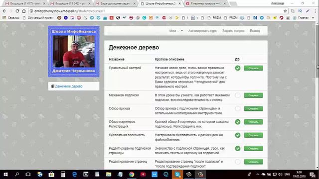Open the Редактирование страниц lesson button
The width and height of the screenshot is (319, 179).
tap(253, 162)
